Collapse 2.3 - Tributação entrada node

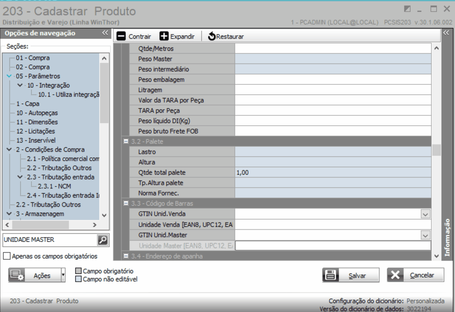pyautogui.click(x=20, y=177)
